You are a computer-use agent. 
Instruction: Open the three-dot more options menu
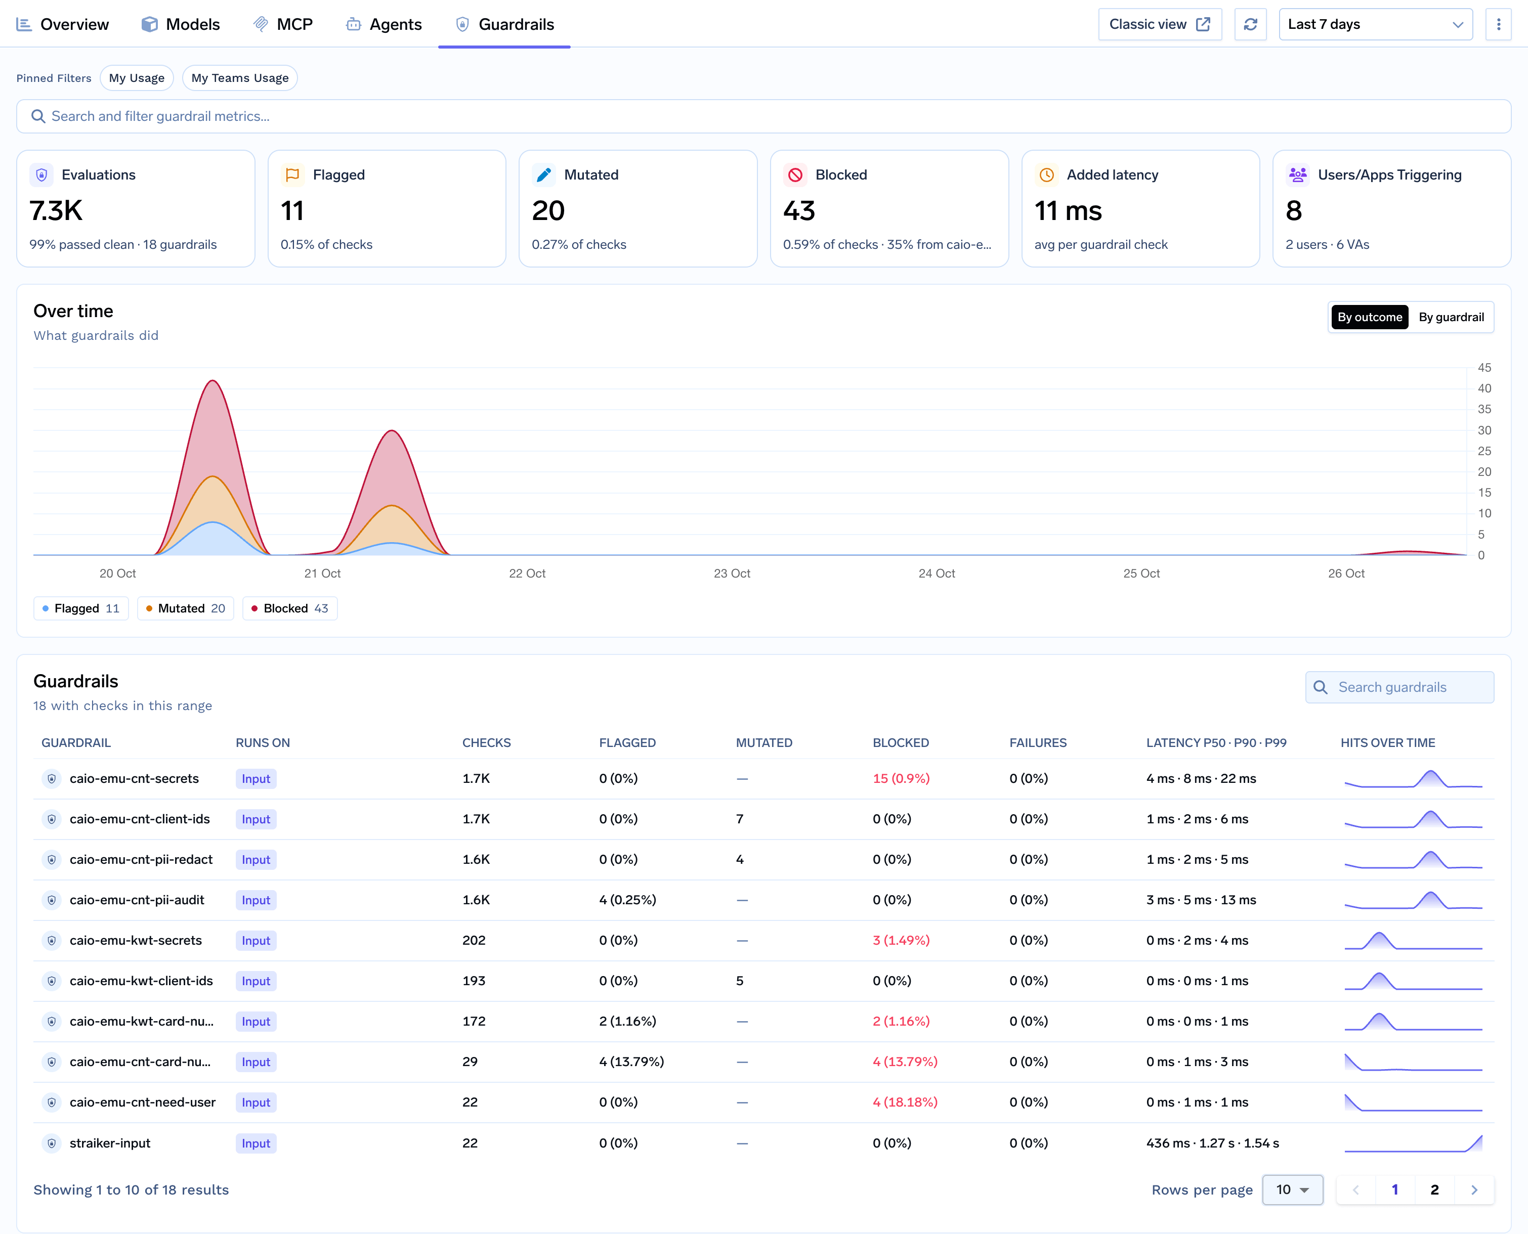[1498, 24]
